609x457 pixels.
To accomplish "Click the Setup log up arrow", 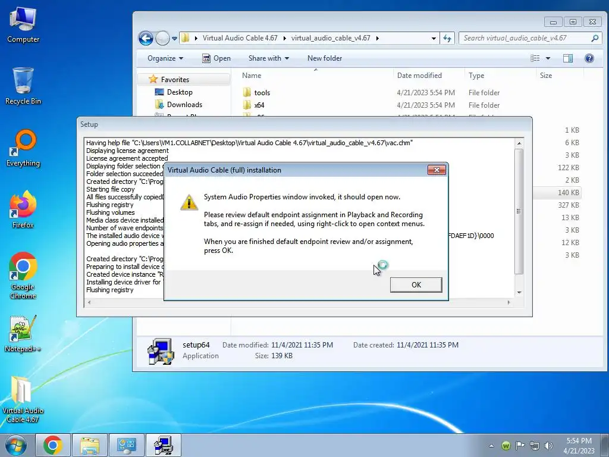I will point(519,143).
